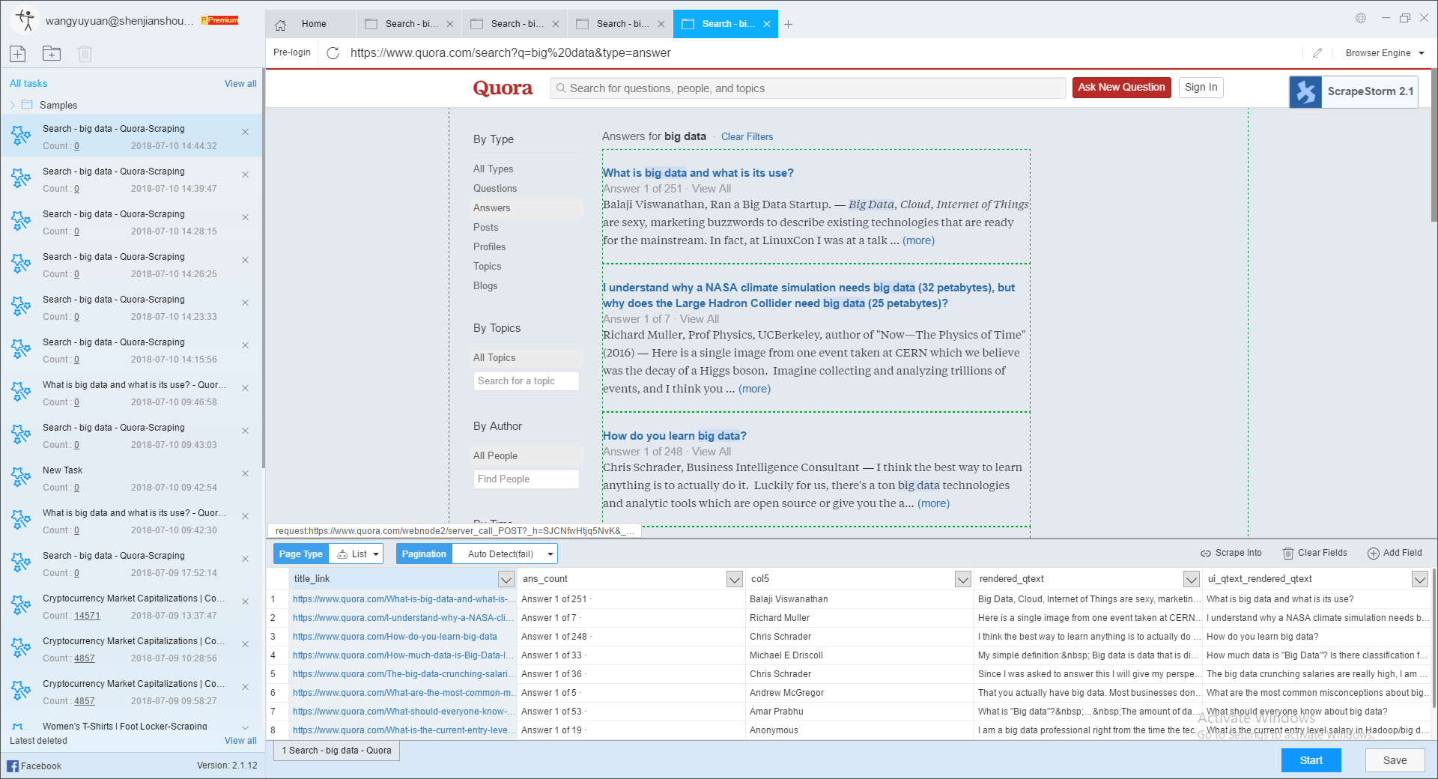The height and width of the screenshot is (779, 1438).
Task: Click task icon for 14:28:15 task
Action: (x=21, y=221)
